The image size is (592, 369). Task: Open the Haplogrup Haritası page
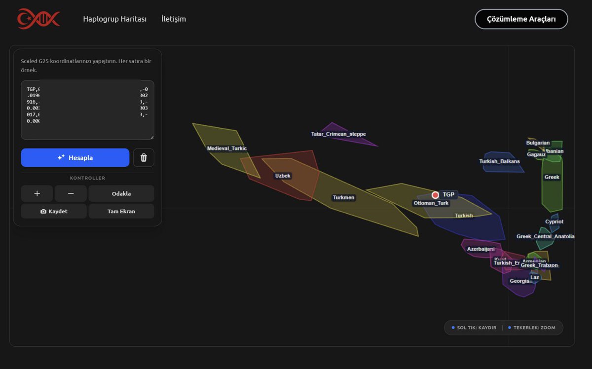pos(114,19)
